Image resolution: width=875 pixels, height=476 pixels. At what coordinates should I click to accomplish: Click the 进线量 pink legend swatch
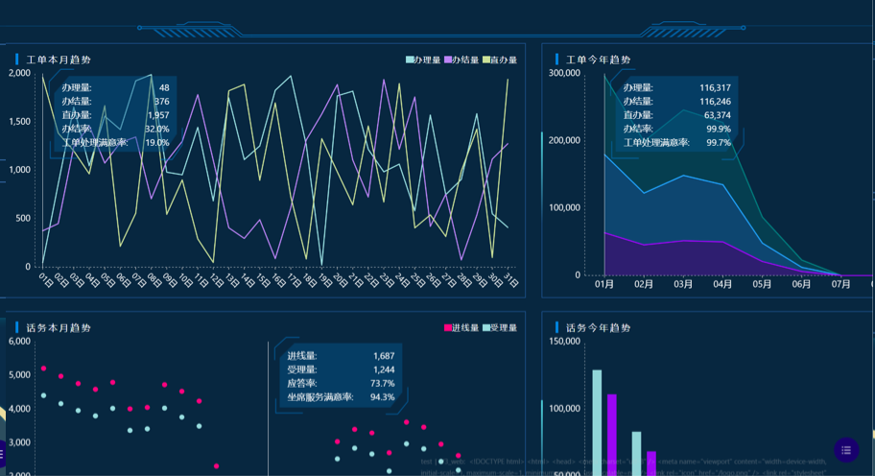(447, 327)
